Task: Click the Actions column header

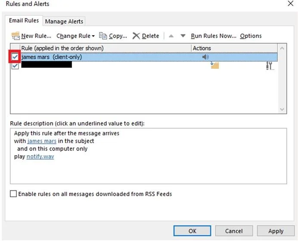Action: [x=234, y=48]
